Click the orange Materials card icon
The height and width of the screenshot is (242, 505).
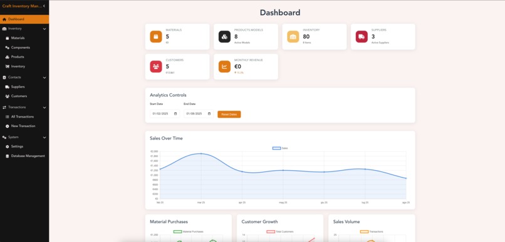click(x=156, y=37)
